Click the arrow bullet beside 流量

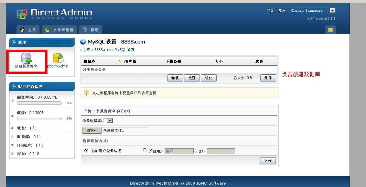coord(12,116)
